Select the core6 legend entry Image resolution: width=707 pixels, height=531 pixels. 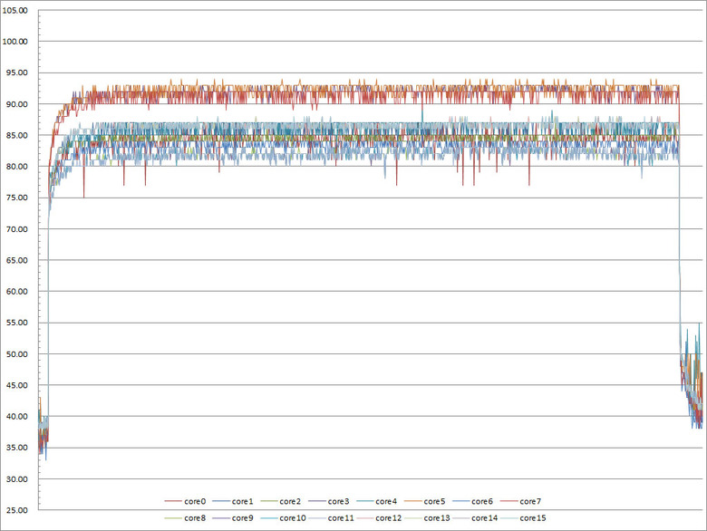tap(473, 501)
